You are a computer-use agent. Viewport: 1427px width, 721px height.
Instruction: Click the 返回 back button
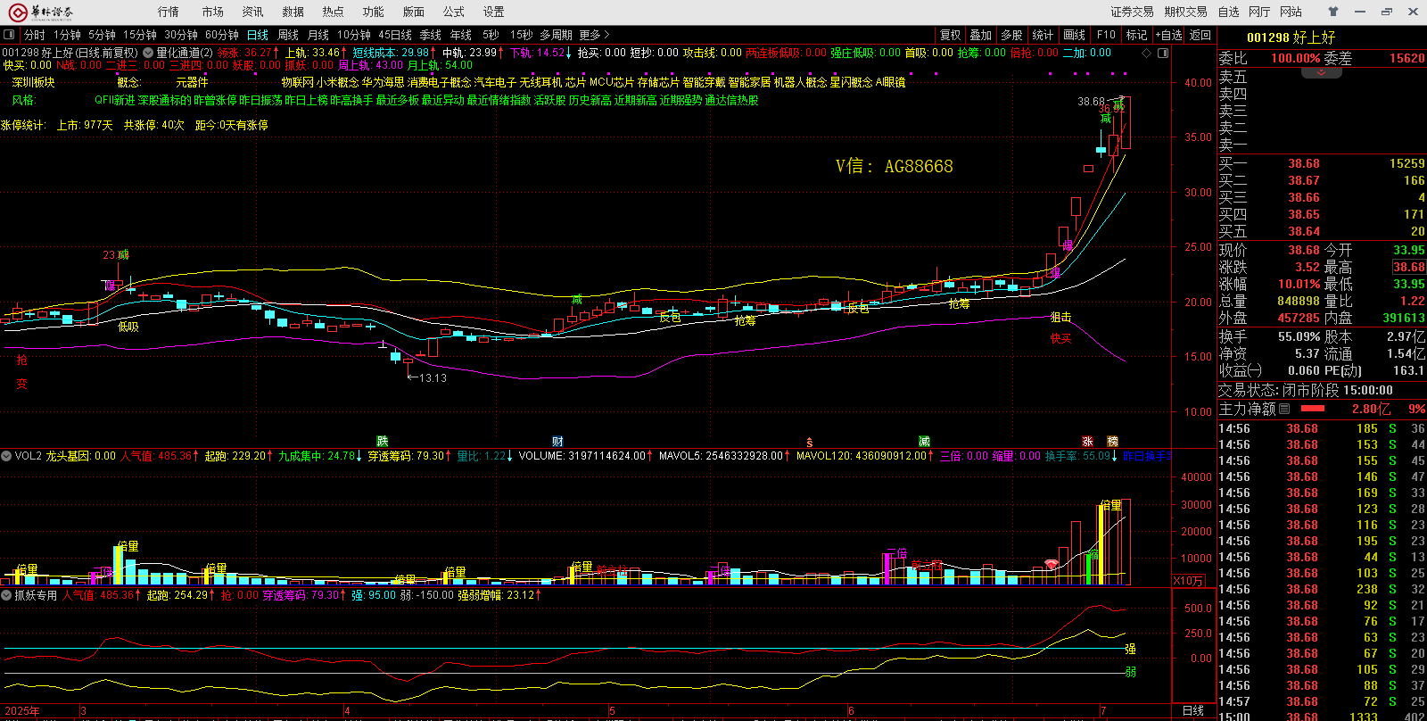[x=1200, y=35]
